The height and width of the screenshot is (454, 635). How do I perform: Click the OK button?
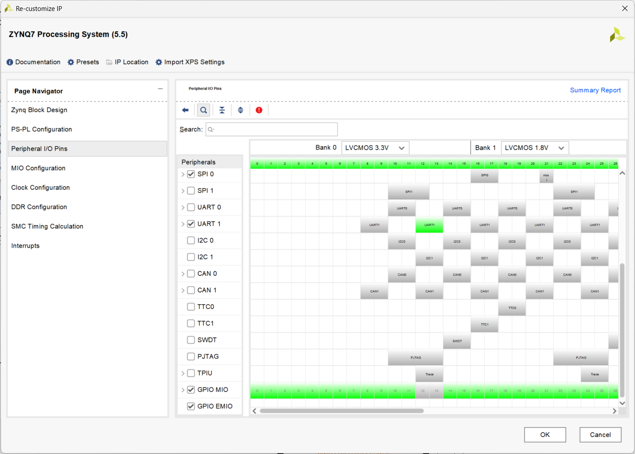(545, 435)
